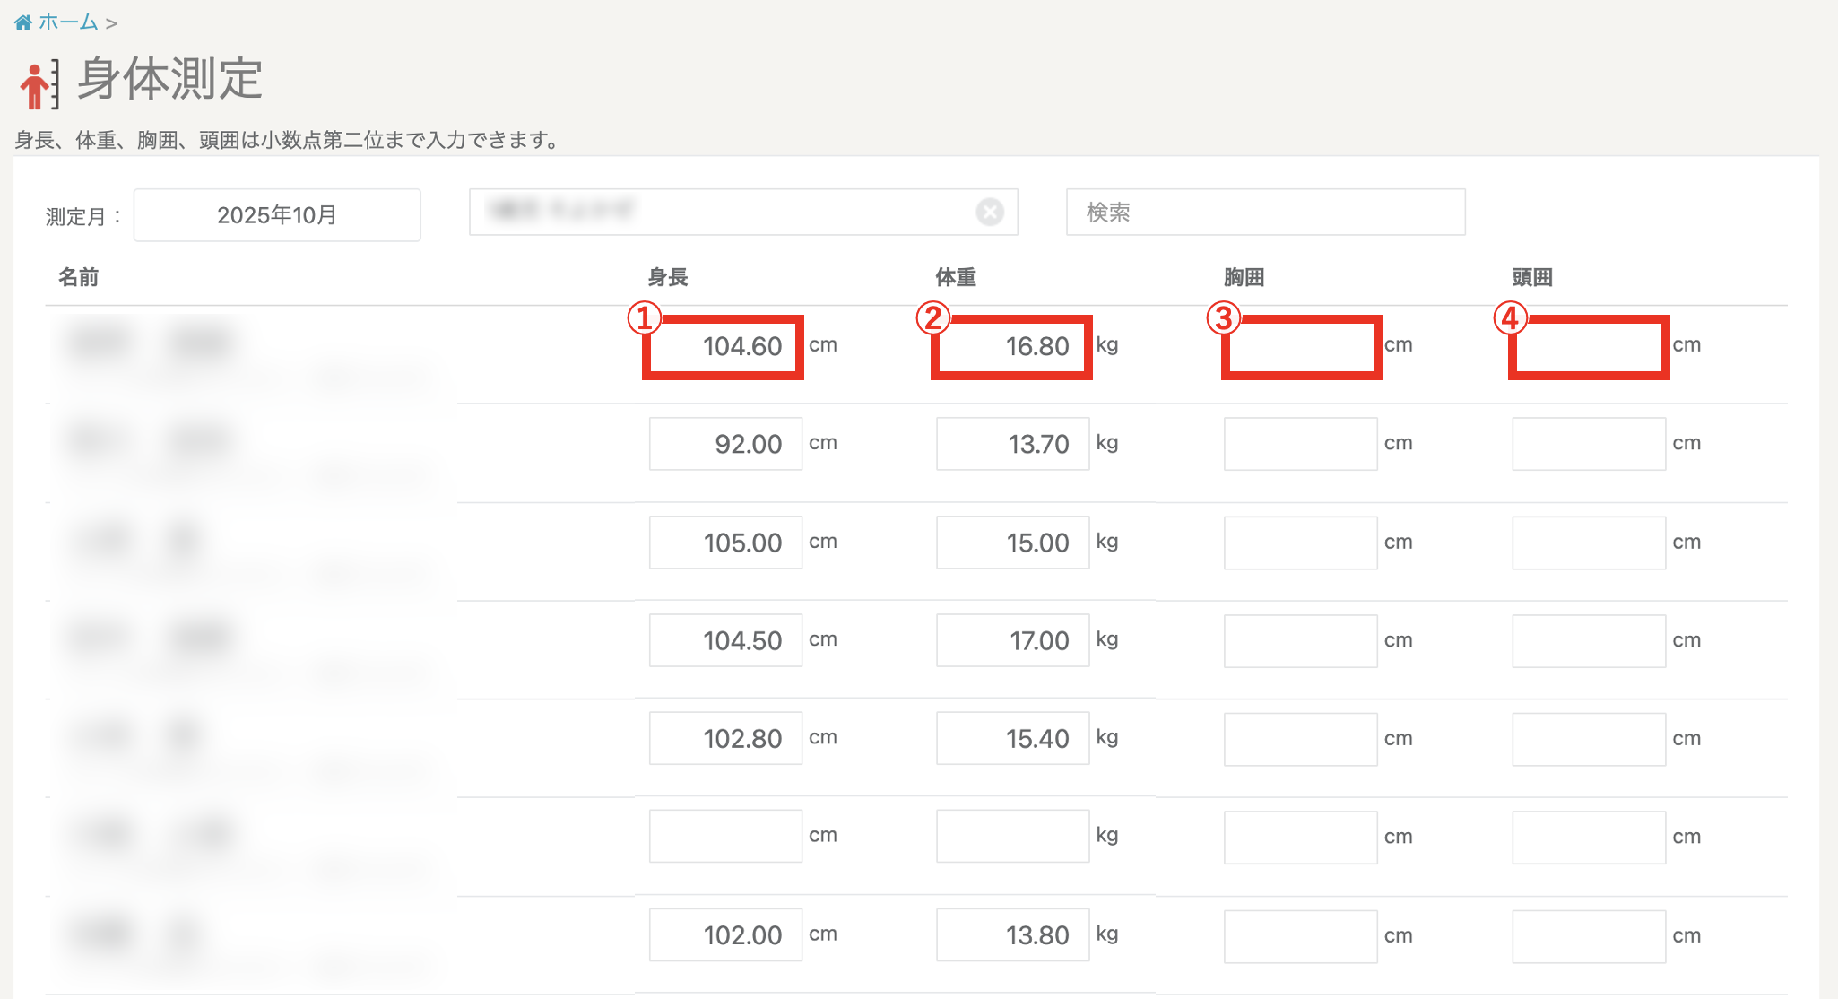This screenshot has width=1838, height=999.
Task: Click the empty height field in sixth row
Action: 725,836
